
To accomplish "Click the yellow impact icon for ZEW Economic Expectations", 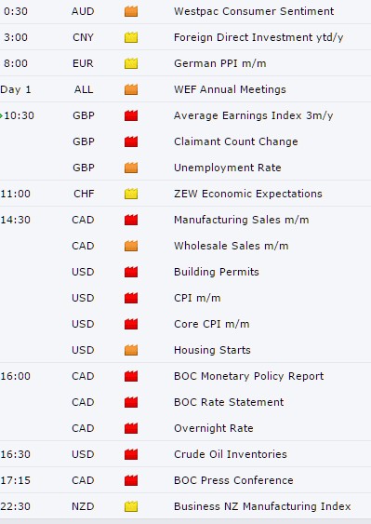I will pyautogui.click(x=131, y=194).
